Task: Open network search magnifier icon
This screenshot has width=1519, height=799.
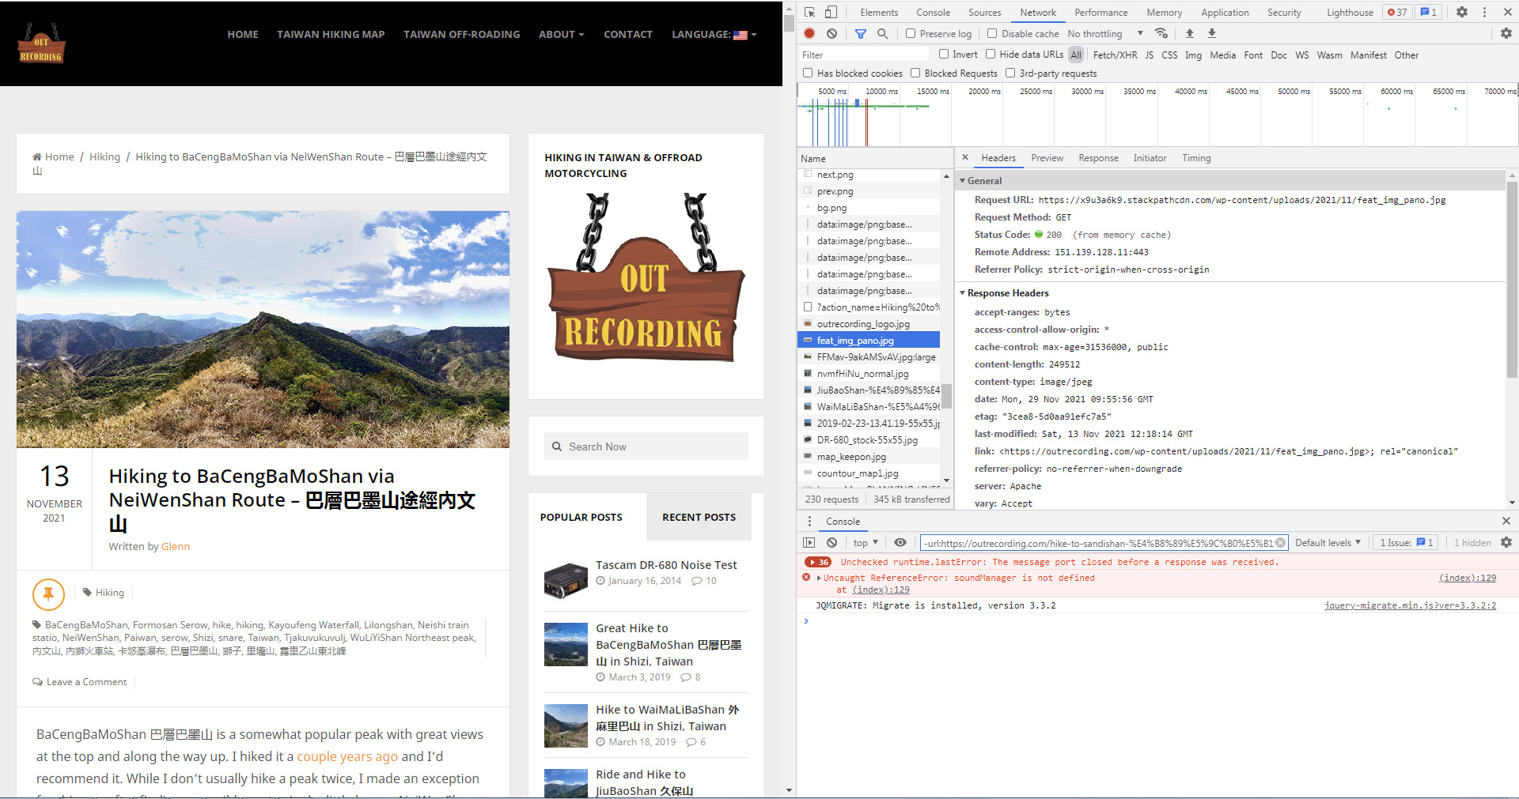Action: point(883,33)
